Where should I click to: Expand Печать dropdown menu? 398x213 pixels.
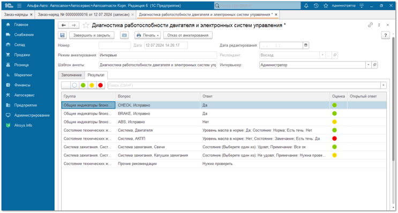click(148, 35)
